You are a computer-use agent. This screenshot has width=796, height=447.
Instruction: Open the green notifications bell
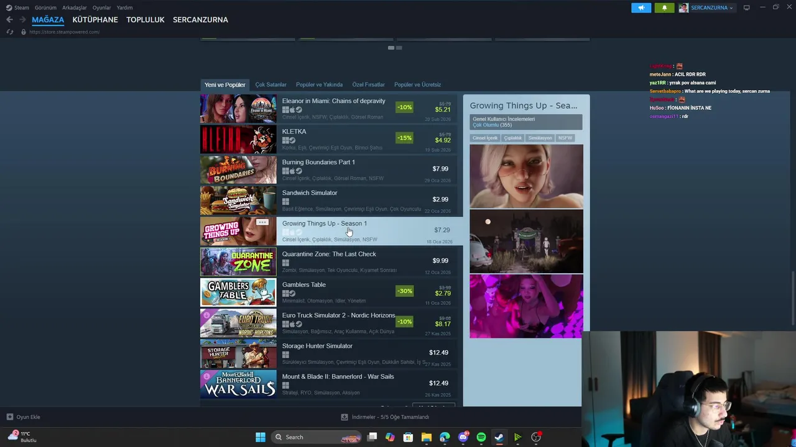click(x=664, y=7)
